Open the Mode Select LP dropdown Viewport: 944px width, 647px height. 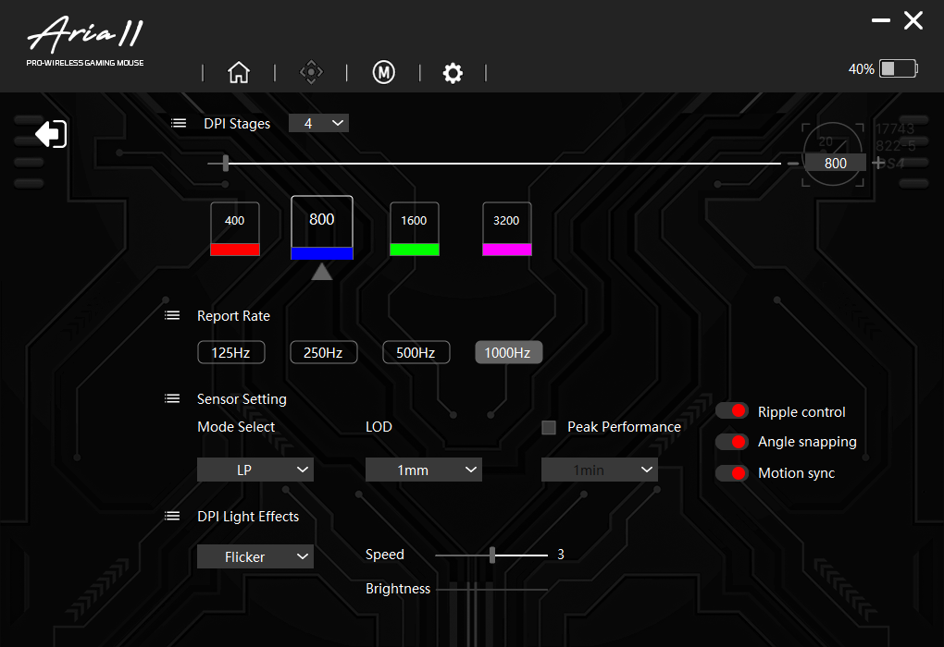[x=255, y=470]
